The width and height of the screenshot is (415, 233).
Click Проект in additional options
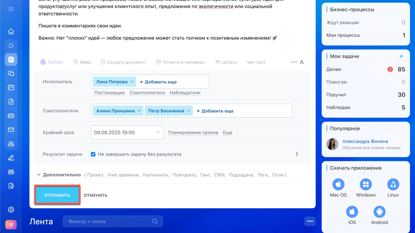pyautogui.click(x=95, y=175)
